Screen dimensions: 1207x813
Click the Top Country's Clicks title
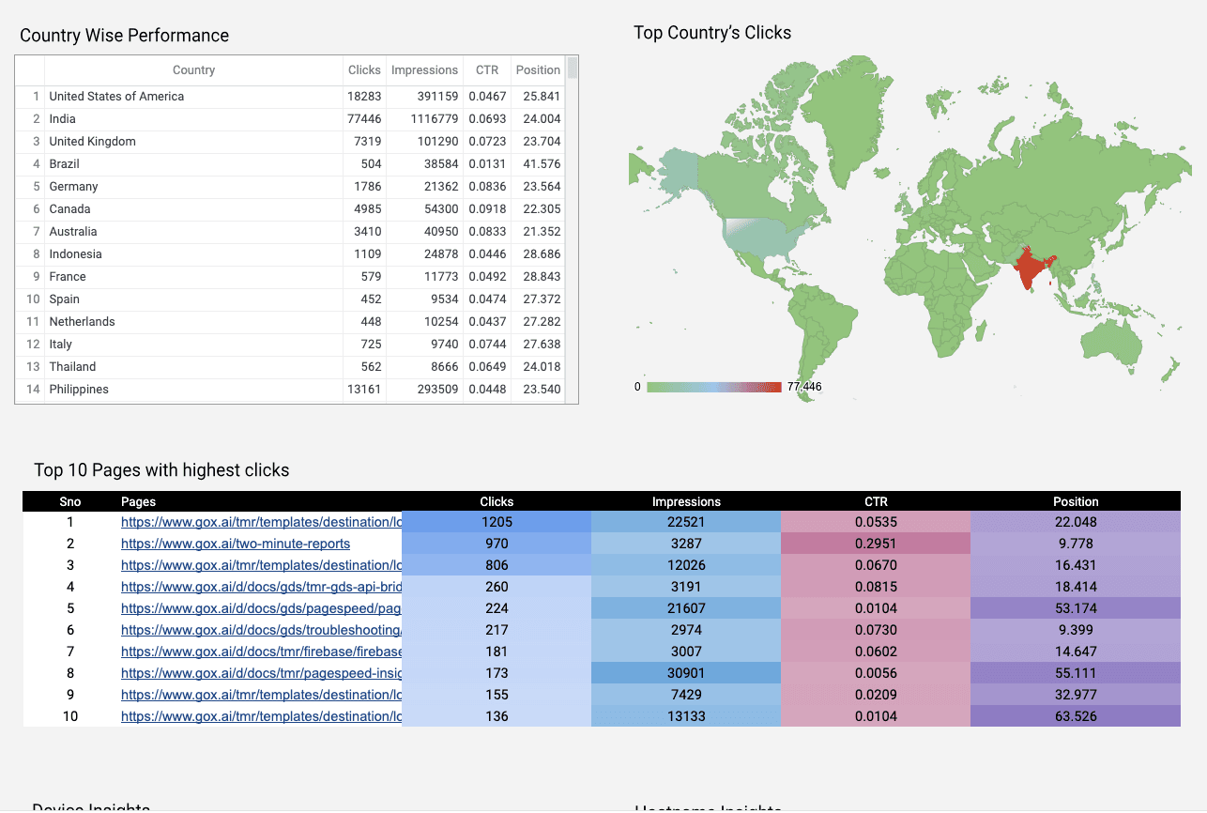(x=712, y=33)
